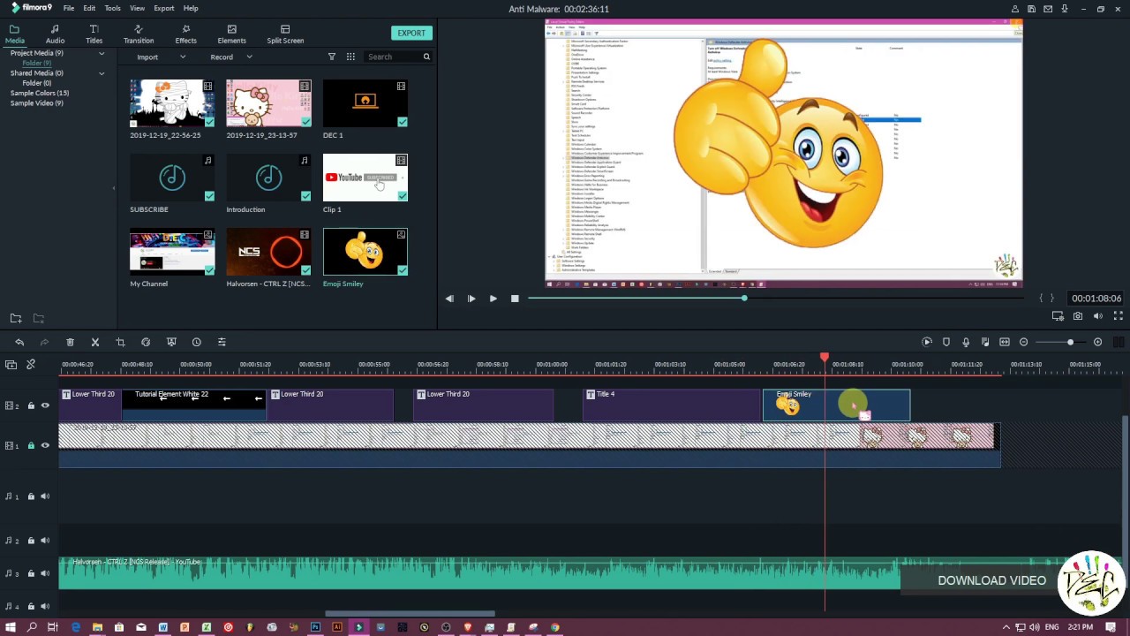
Task: Open the Audio Mixer icon
Action: (985, 342)
